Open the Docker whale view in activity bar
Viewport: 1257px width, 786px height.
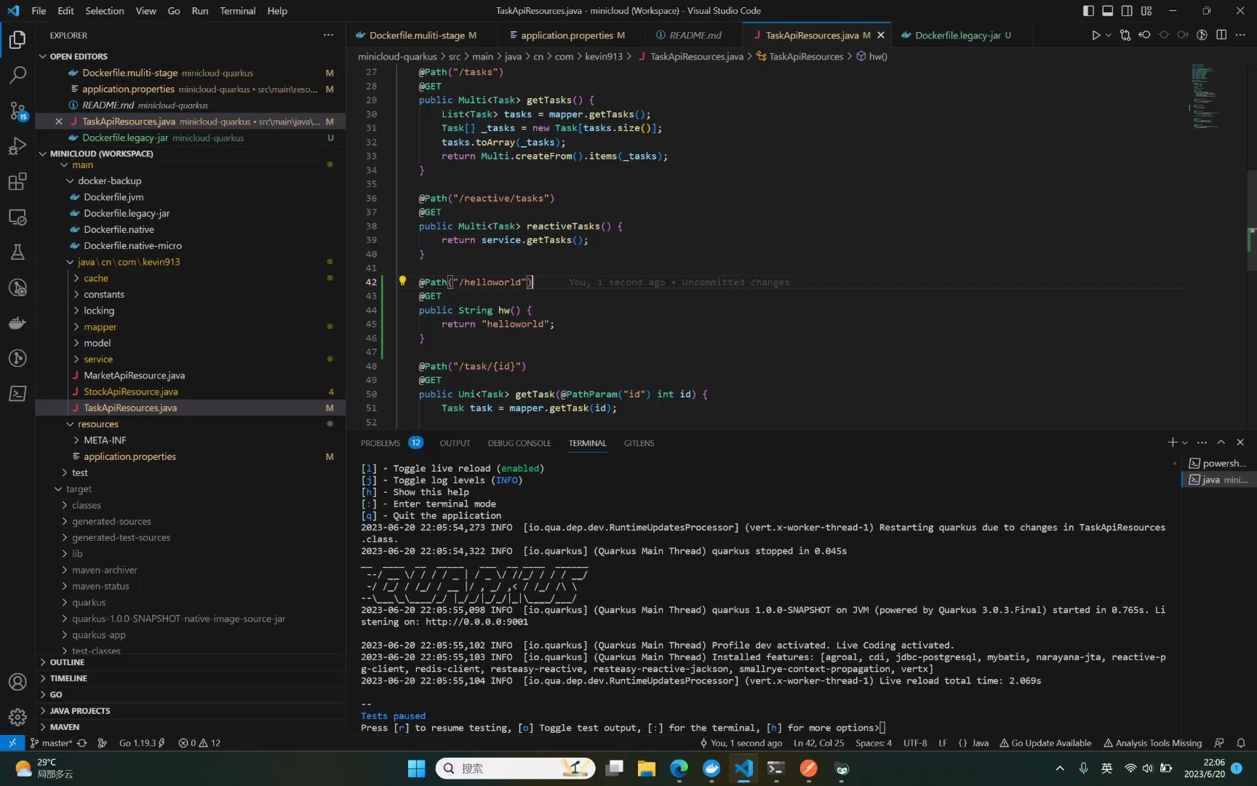pos(17,323)
